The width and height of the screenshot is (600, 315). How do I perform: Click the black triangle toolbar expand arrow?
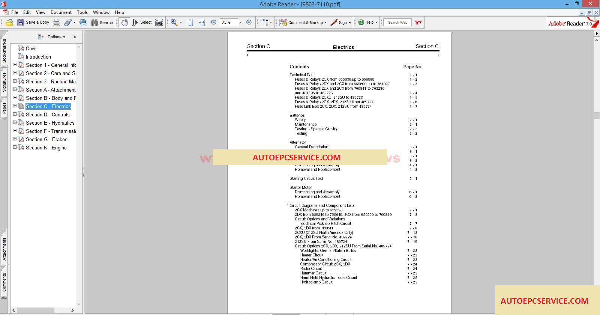(597, 34)
